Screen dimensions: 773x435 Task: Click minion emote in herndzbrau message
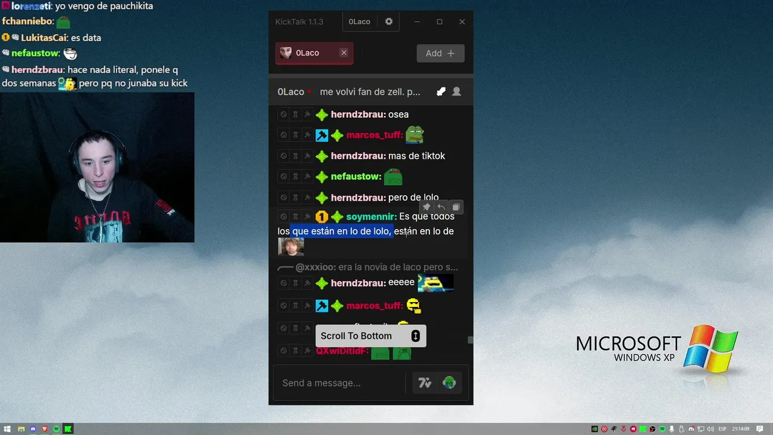coord(435,283)
